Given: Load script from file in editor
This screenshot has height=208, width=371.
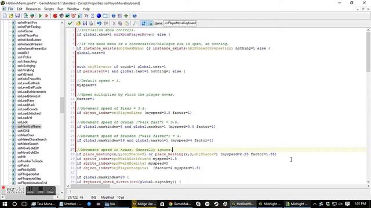Looking at the screenshot, I should pyautogui.click(x=78, y=23).
